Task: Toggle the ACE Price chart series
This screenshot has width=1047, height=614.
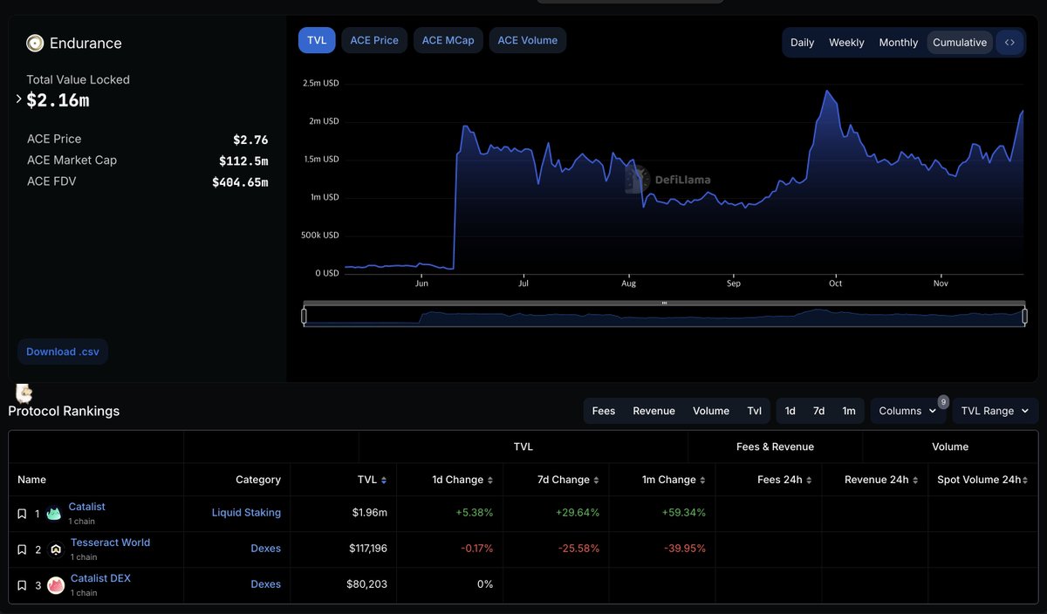Action: [374, 40]
